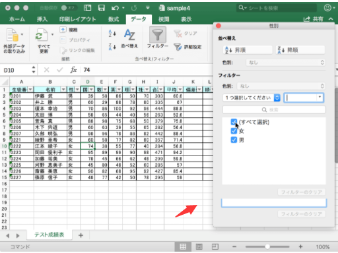Open the quick access customize arrow
The width and height of the screenshot is (338, 253).
(148, 8)
